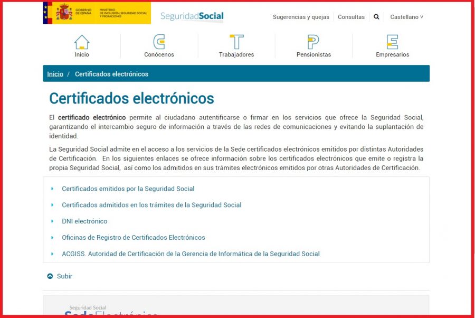The image size is (475, 318).
Task: Click the Pensionistas letter P icon
Action: tap(313, 42)
